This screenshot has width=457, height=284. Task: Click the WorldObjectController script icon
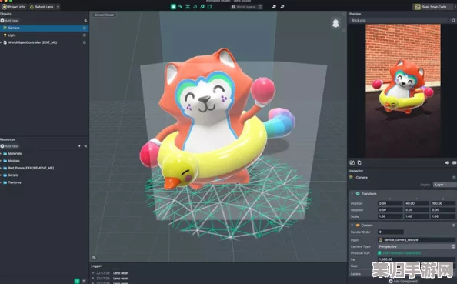(5, 42)
